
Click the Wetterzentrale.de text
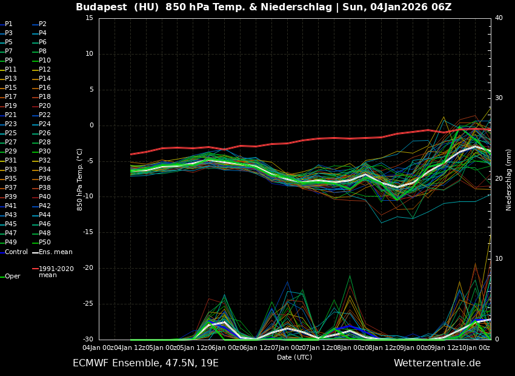(437, 363)
